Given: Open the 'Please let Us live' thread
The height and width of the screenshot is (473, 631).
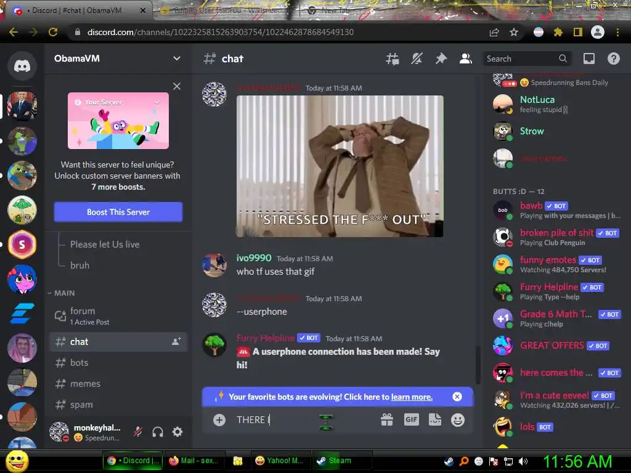Looking at the screenshot, I should pos(105,244).
